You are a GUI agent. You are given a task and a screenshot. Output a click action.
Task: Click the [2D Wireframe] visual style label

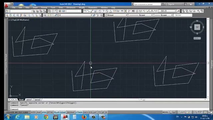[23, 20]
